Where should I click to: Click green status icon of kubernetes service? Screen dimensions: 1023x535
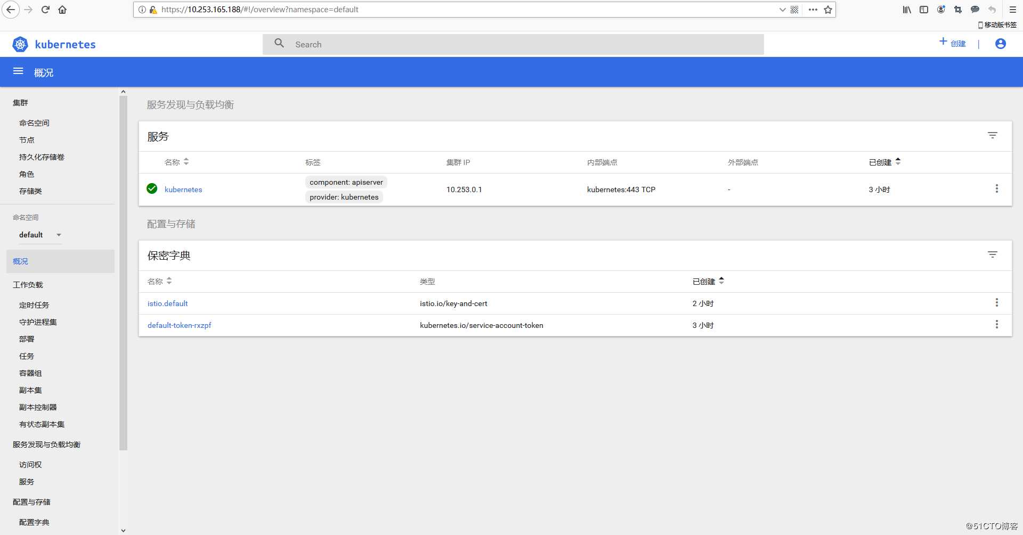152,188
